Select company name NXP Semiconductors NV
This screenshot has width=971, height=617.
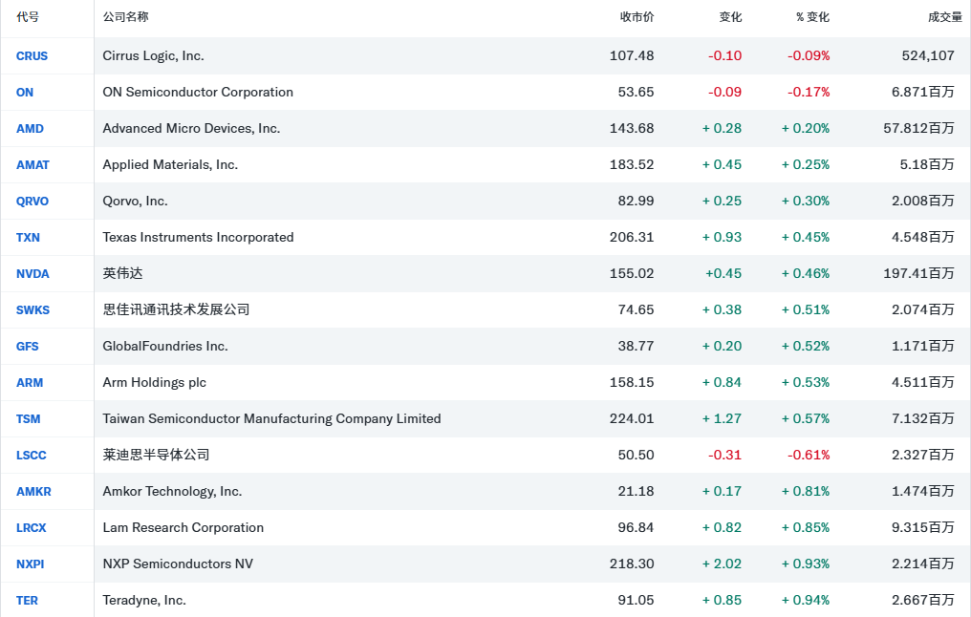pos(178,564)
